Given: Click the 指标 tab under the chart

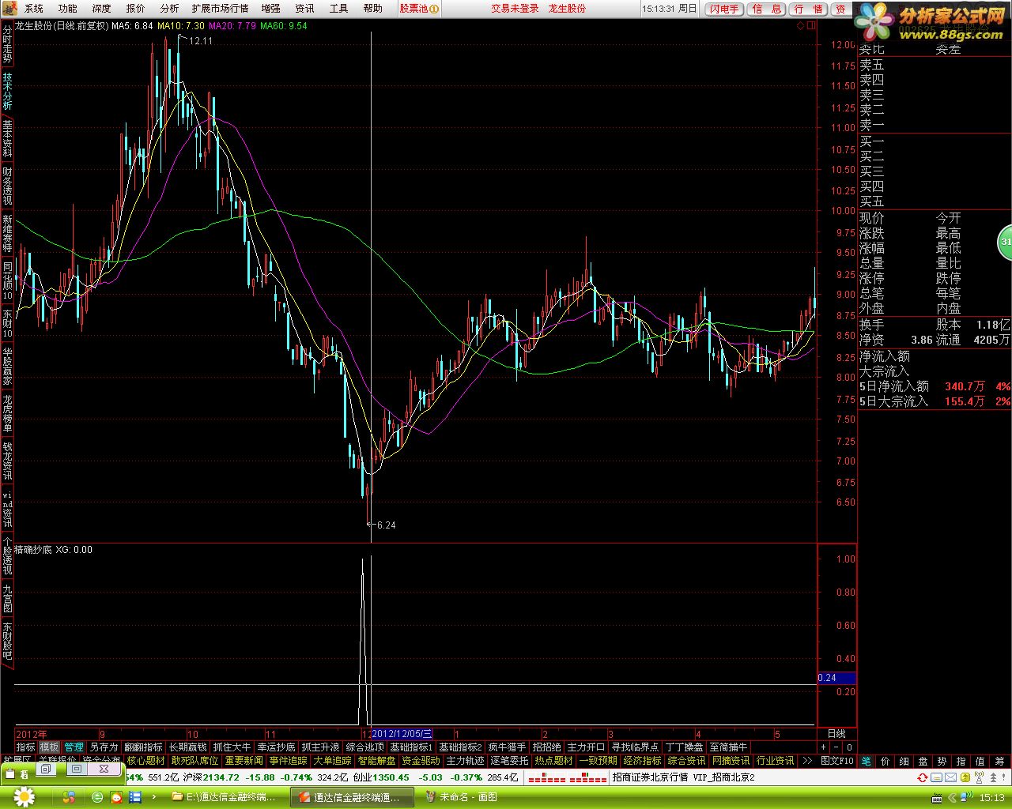Looking at the screenshot, I should tap(26, 747).
